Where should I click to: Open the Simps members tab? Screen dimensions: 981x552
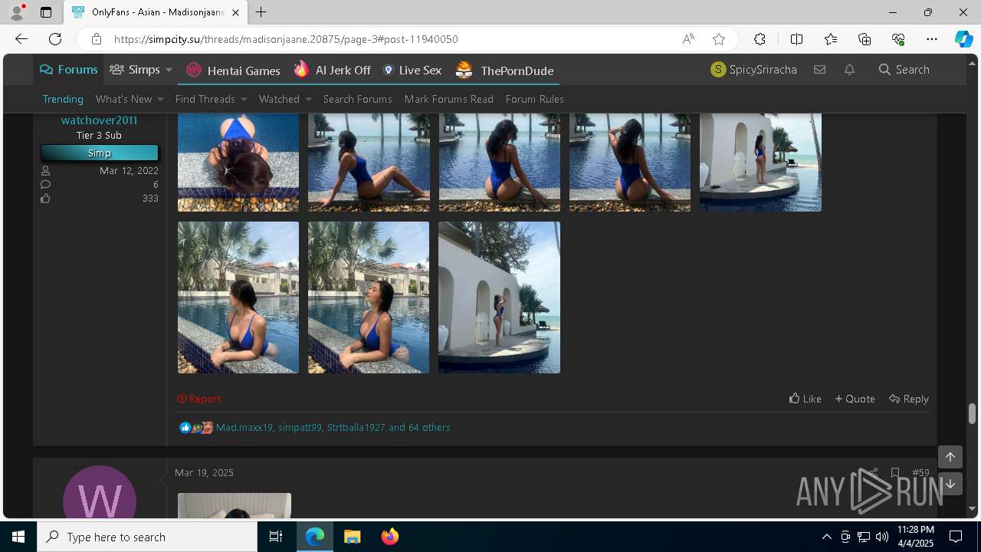point(135,70)
